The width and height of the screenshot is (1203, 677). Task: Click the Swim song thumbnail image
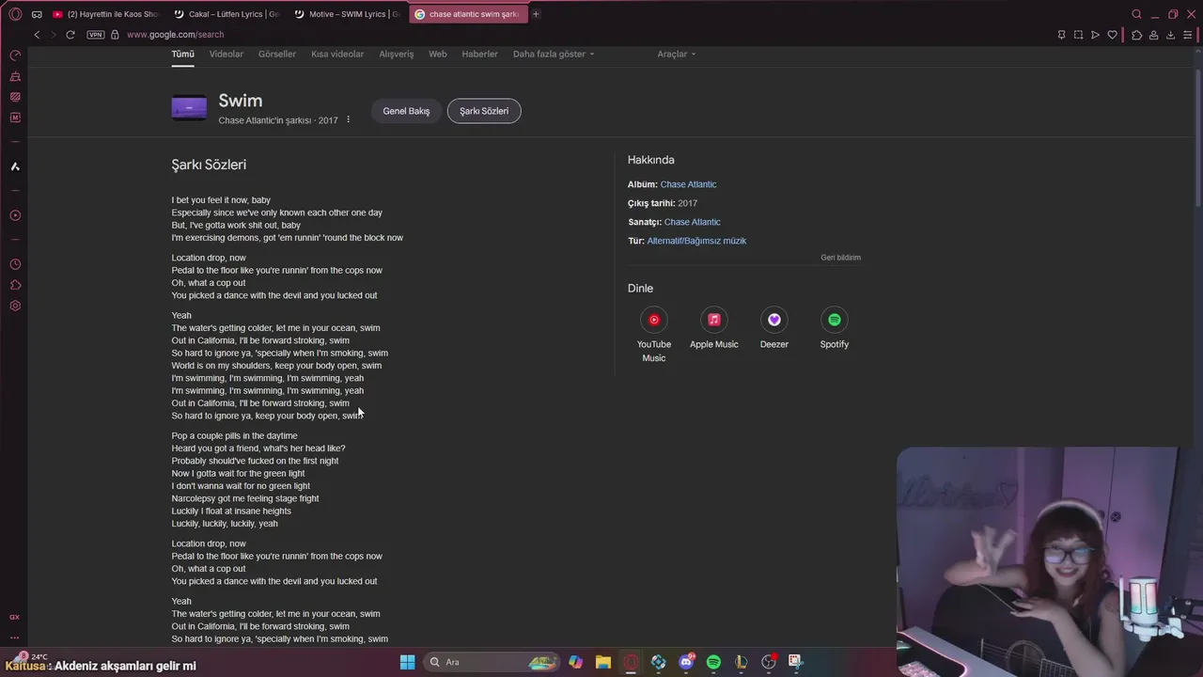pos(189,108)
